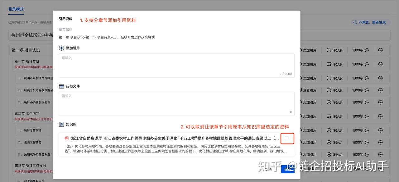This screenshot has height=182, width=399.
Task: Open more menu for 项目总体描述 row
Action: 380,130
